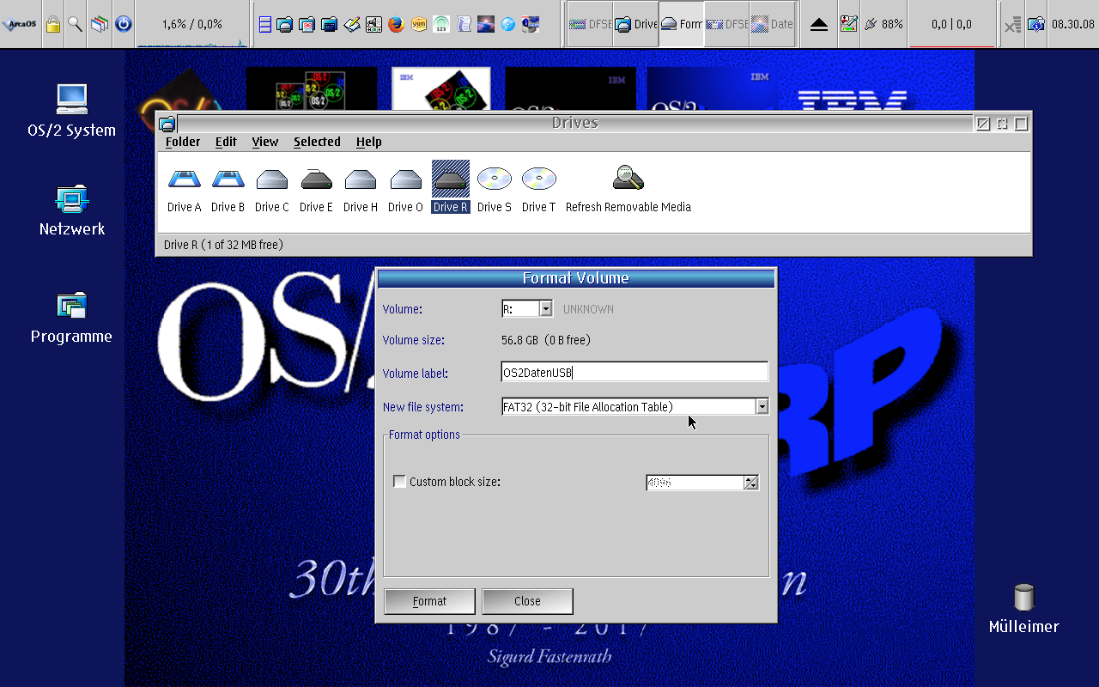Viewport: 1099px width, 687px height.
Task: Click the Close button in Format Volume
Action: tap(527, 601)
